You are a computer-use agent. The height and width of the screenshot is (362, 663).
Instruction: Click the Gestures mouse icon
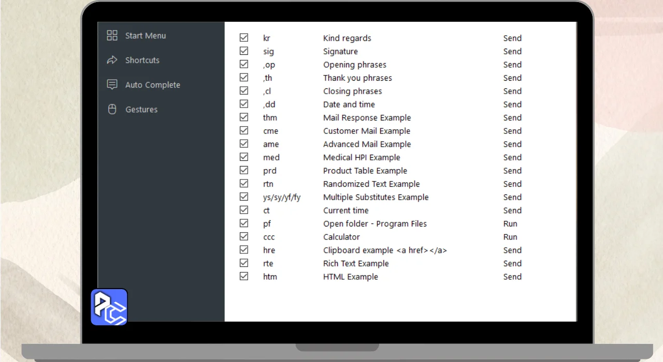point(112,109)
